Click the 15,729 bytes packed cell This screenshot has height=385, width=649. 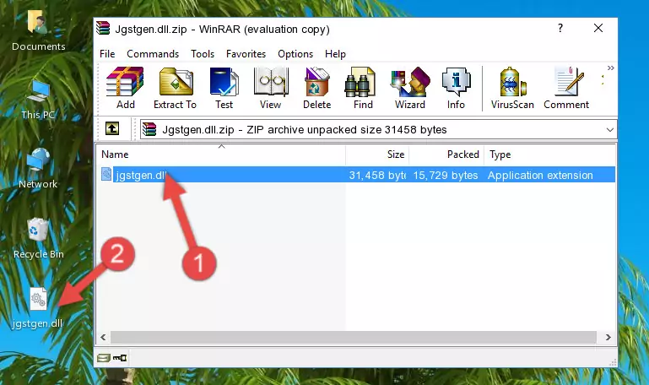click(x=446, y=175)
